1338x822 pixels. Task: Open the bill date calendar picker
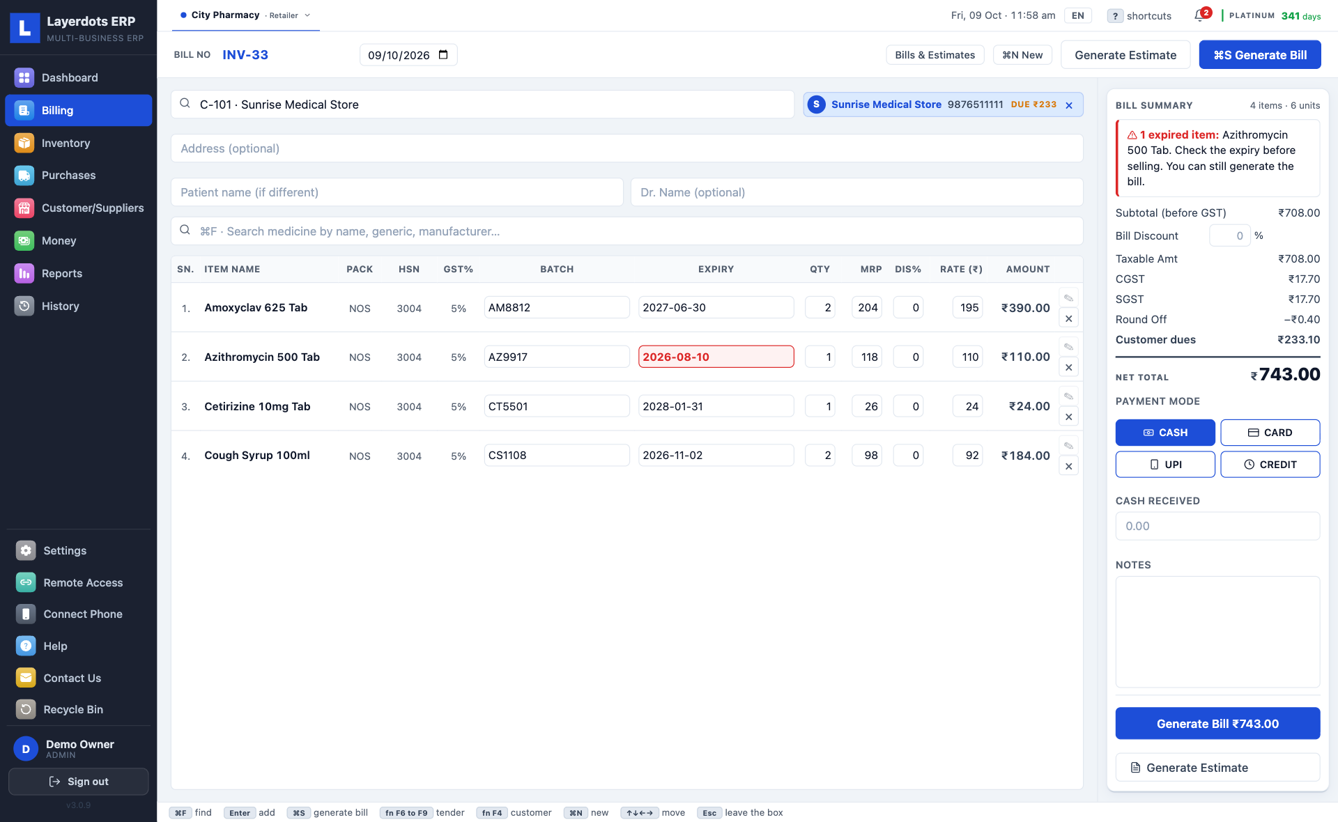pos(443,55)
